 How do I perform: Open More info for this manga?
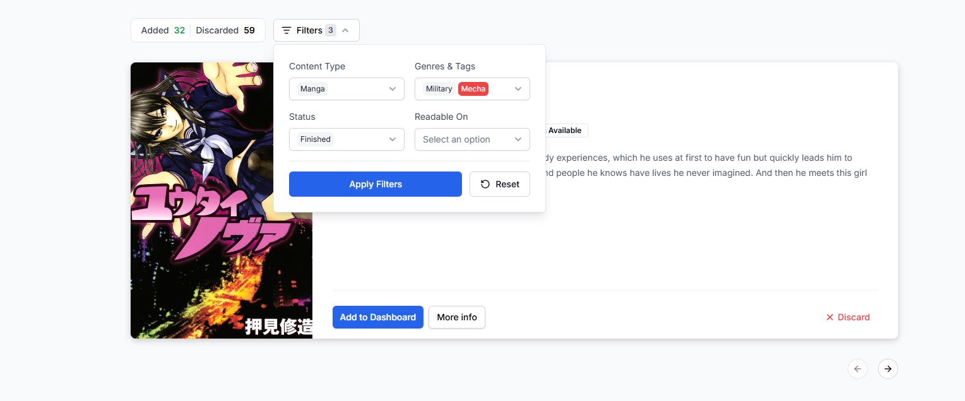(456, 317)
